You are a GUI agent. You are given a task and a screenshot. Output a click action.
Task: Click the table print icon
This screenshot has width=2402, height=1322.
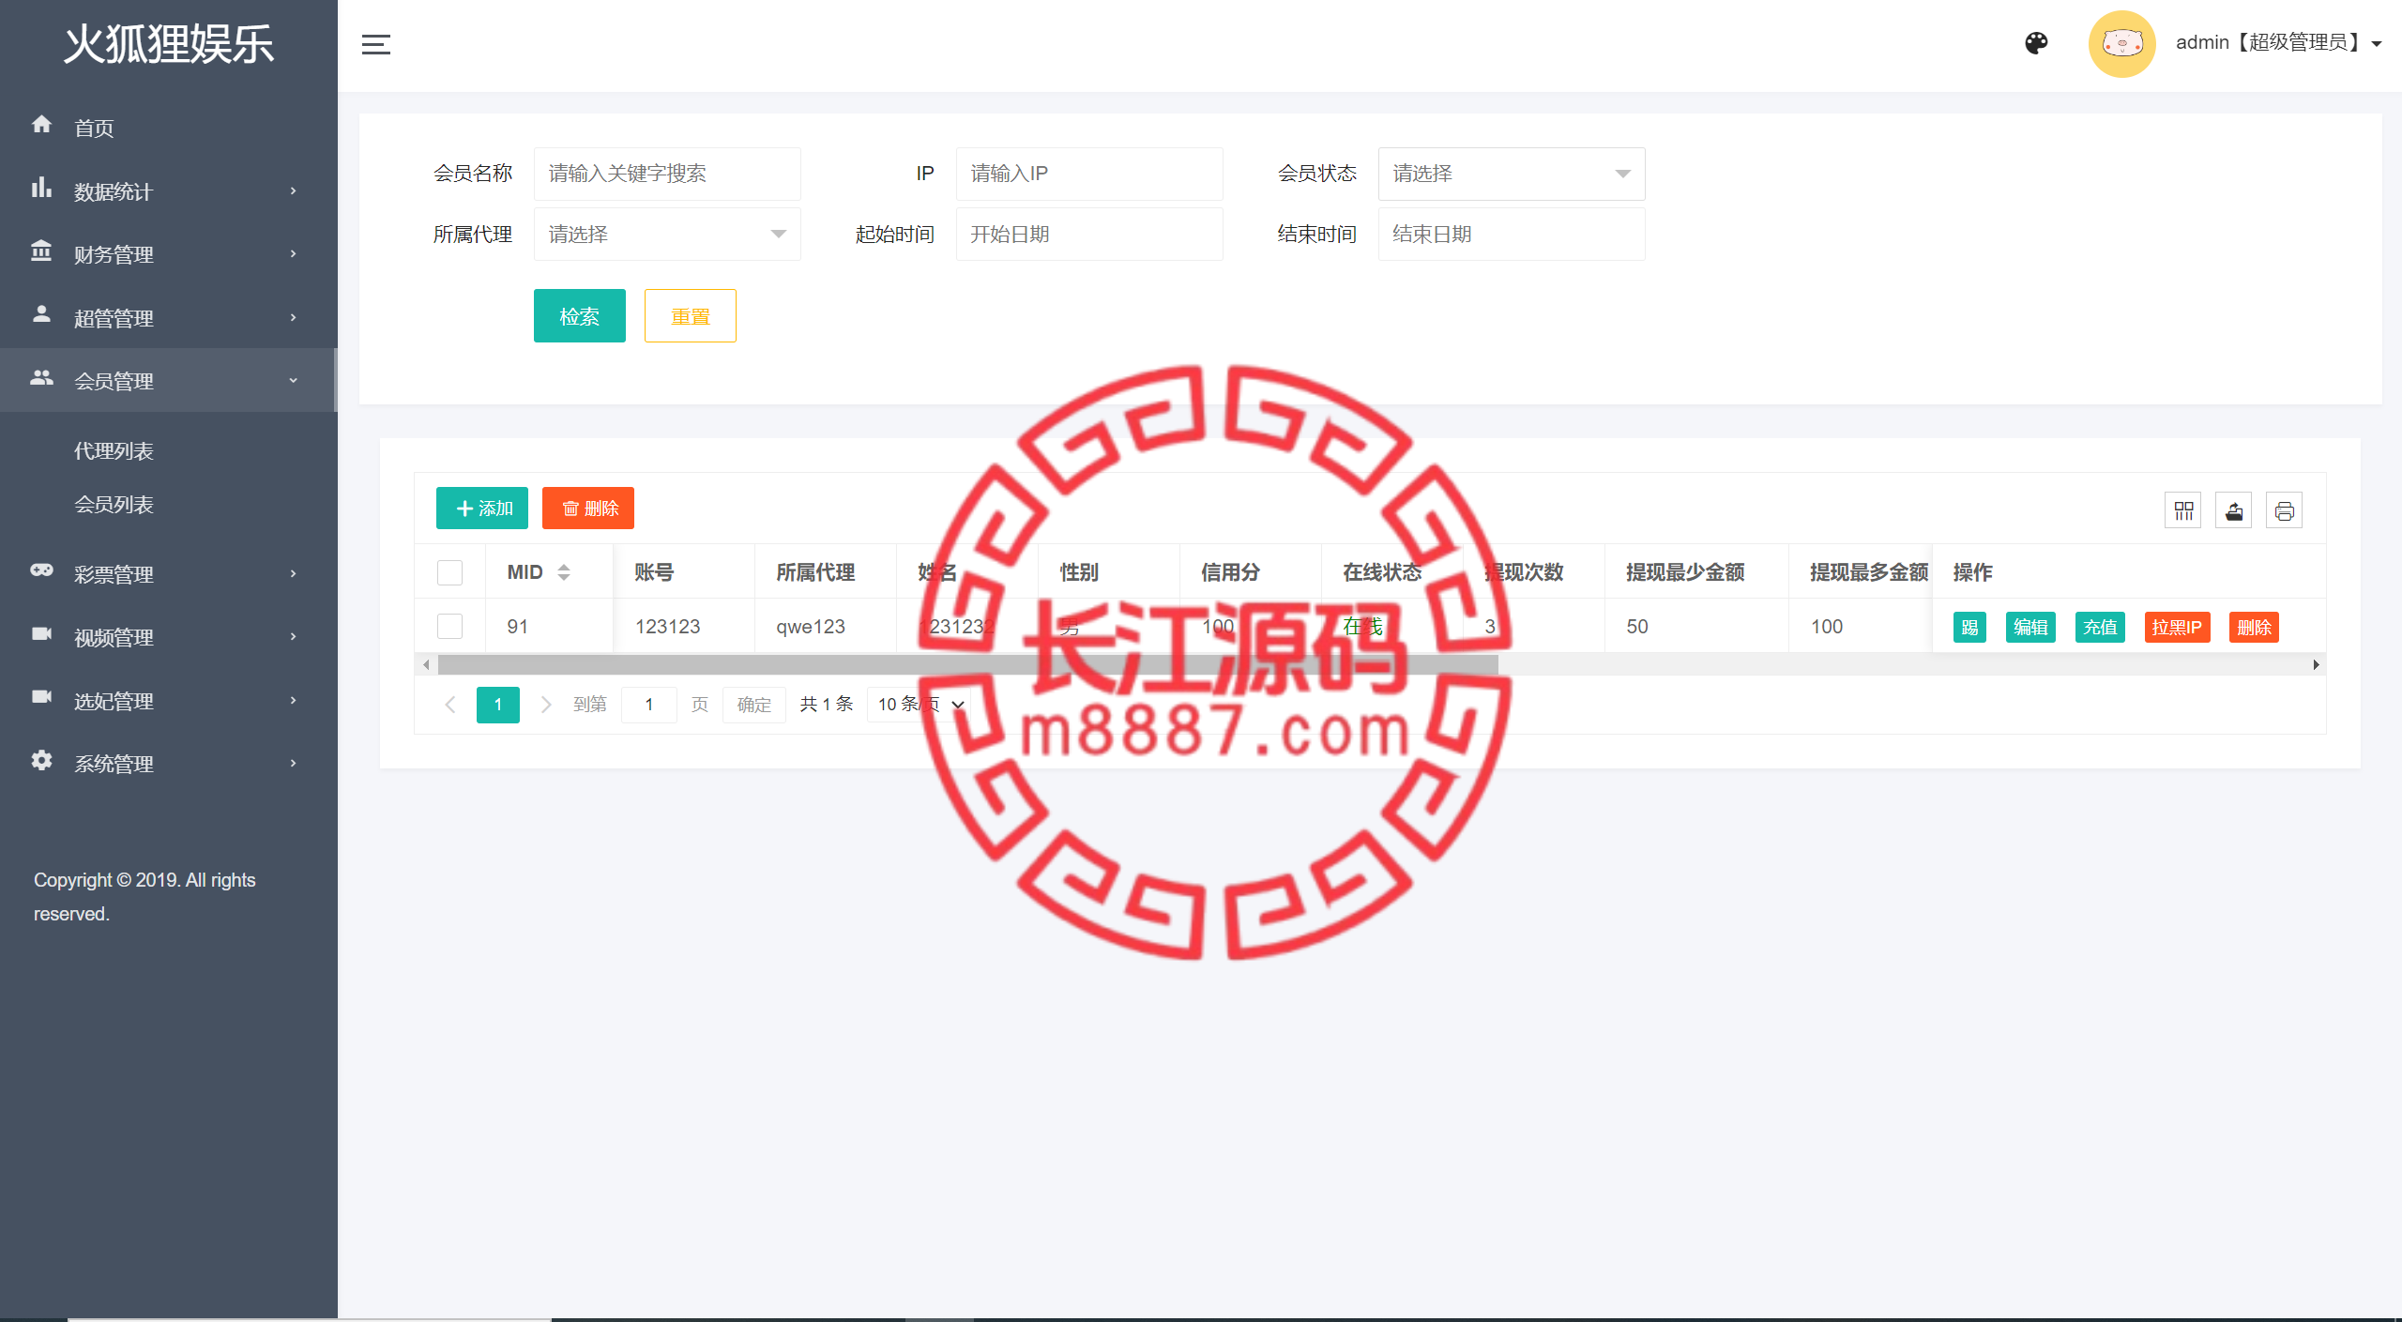click(2285, 510)
